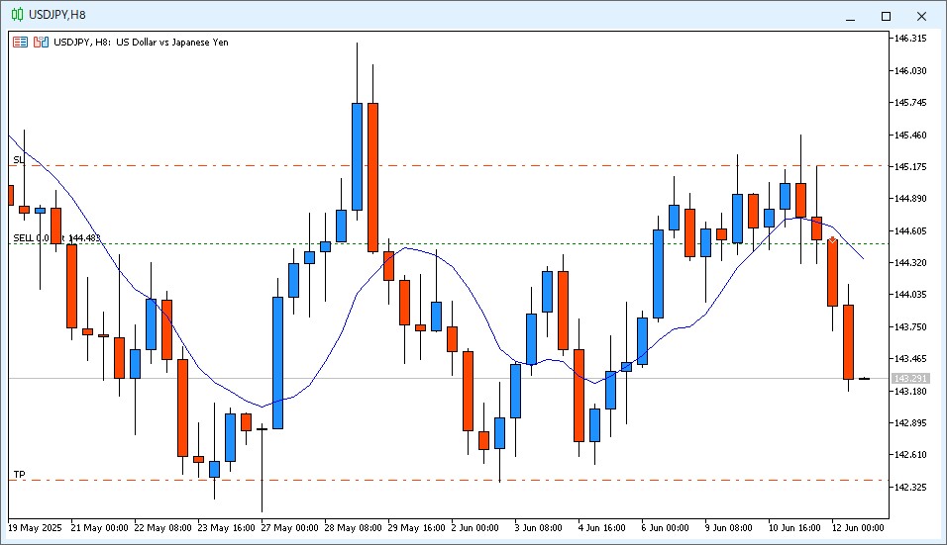947x545 pixels.
Task: Click the 146.030 price scale label
Action: pos(910,71)
